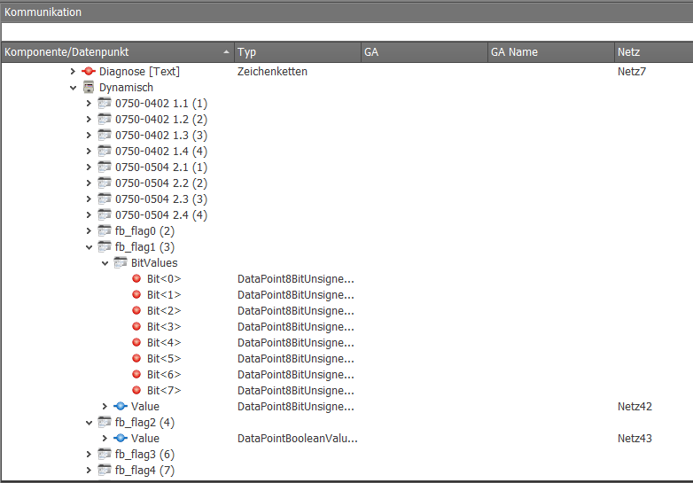Click the module icon of 0750-0504 2.3 (3)
Viewport: 693px width, 483px height.
(x=105, y=199)
